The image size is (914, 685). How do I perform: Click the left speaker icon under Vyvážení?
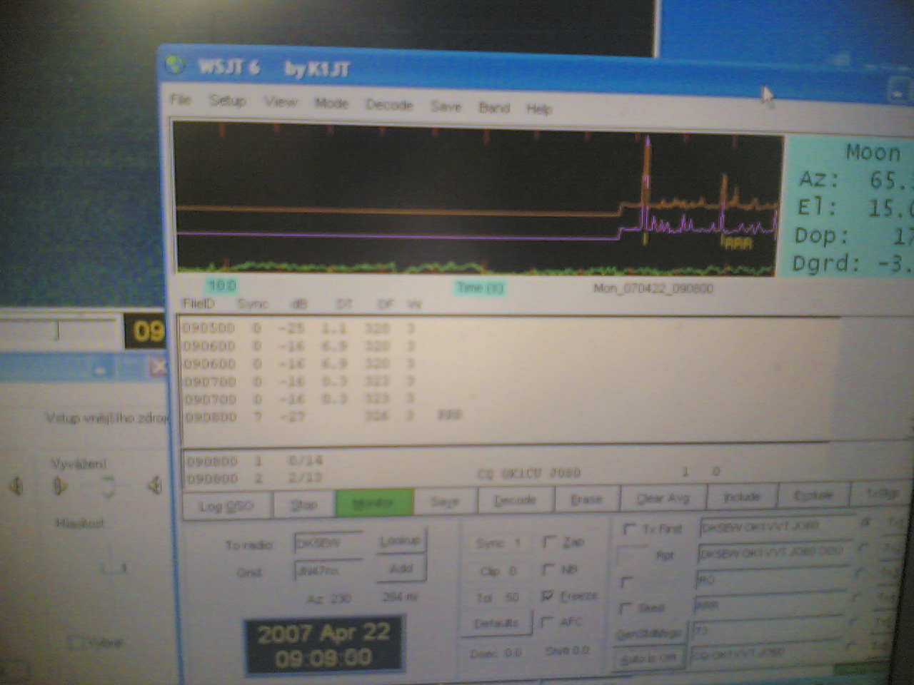60,486
